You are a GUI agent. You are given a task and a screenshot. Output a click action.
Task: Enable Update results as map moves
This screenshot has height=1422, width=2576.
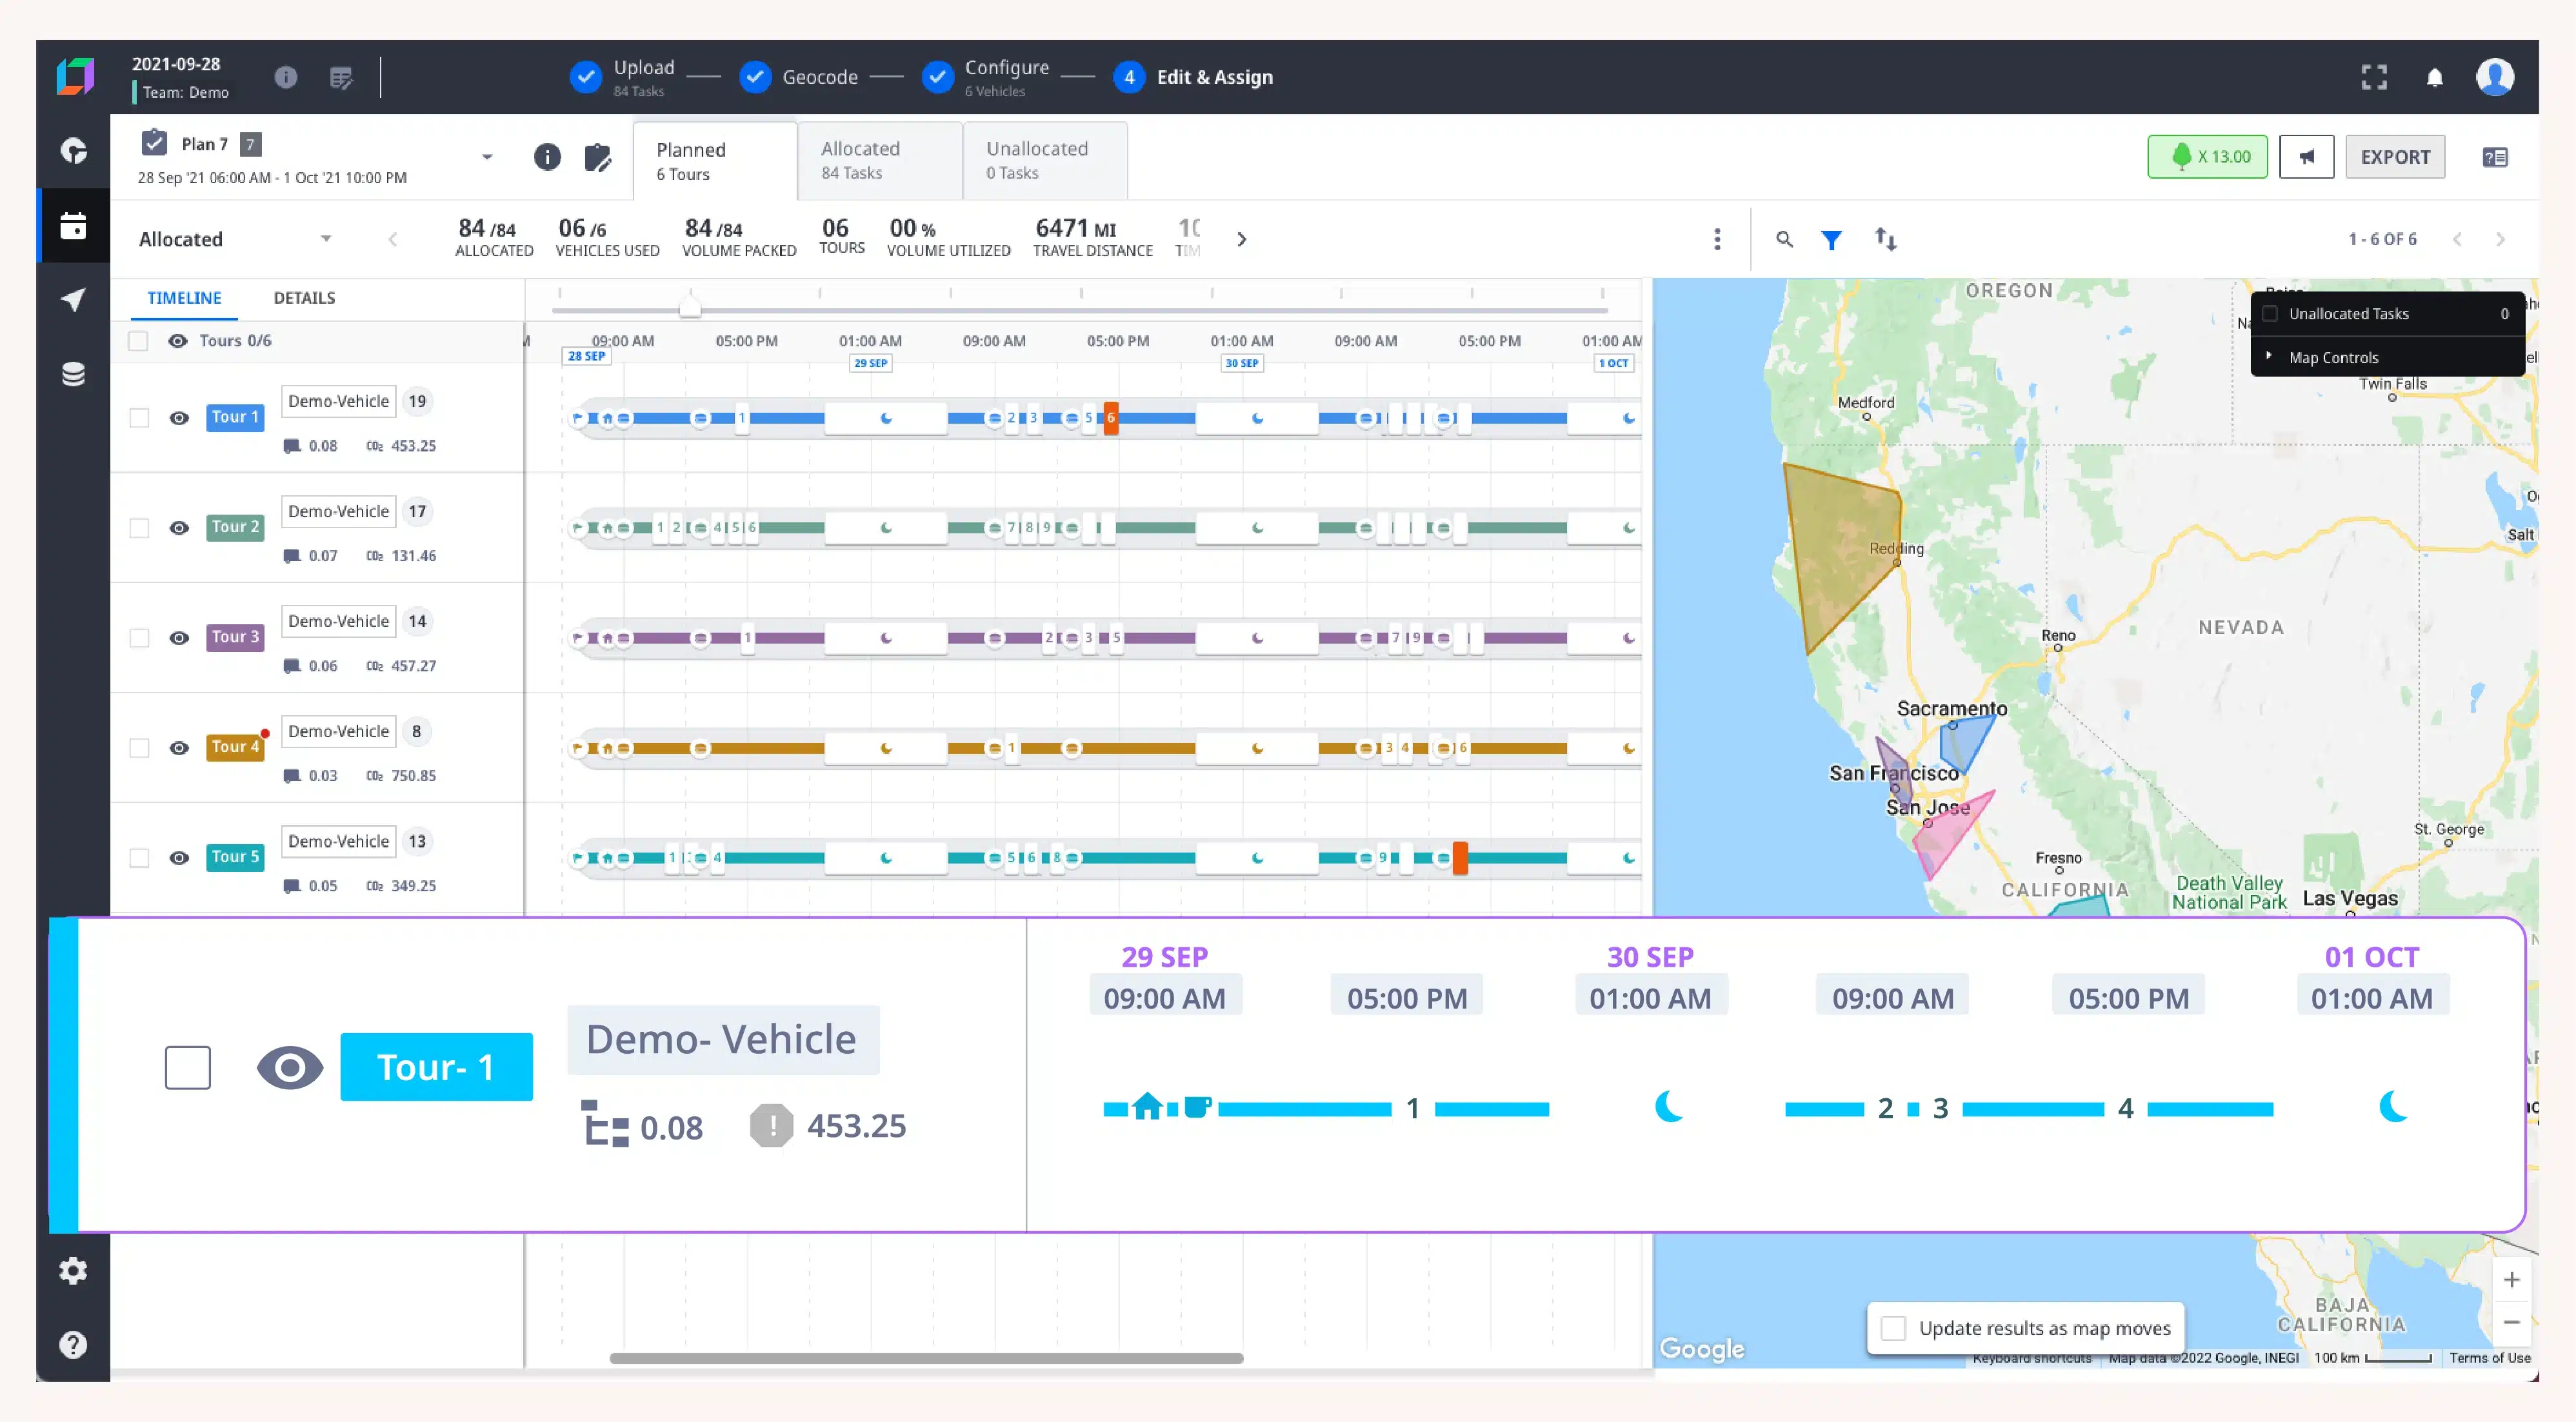(1893, 1328)
